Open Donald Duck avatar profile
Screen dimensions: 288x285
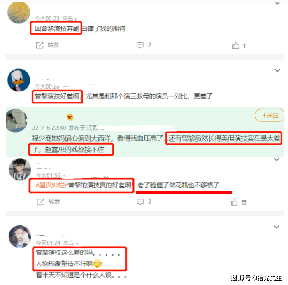[19, 80]
